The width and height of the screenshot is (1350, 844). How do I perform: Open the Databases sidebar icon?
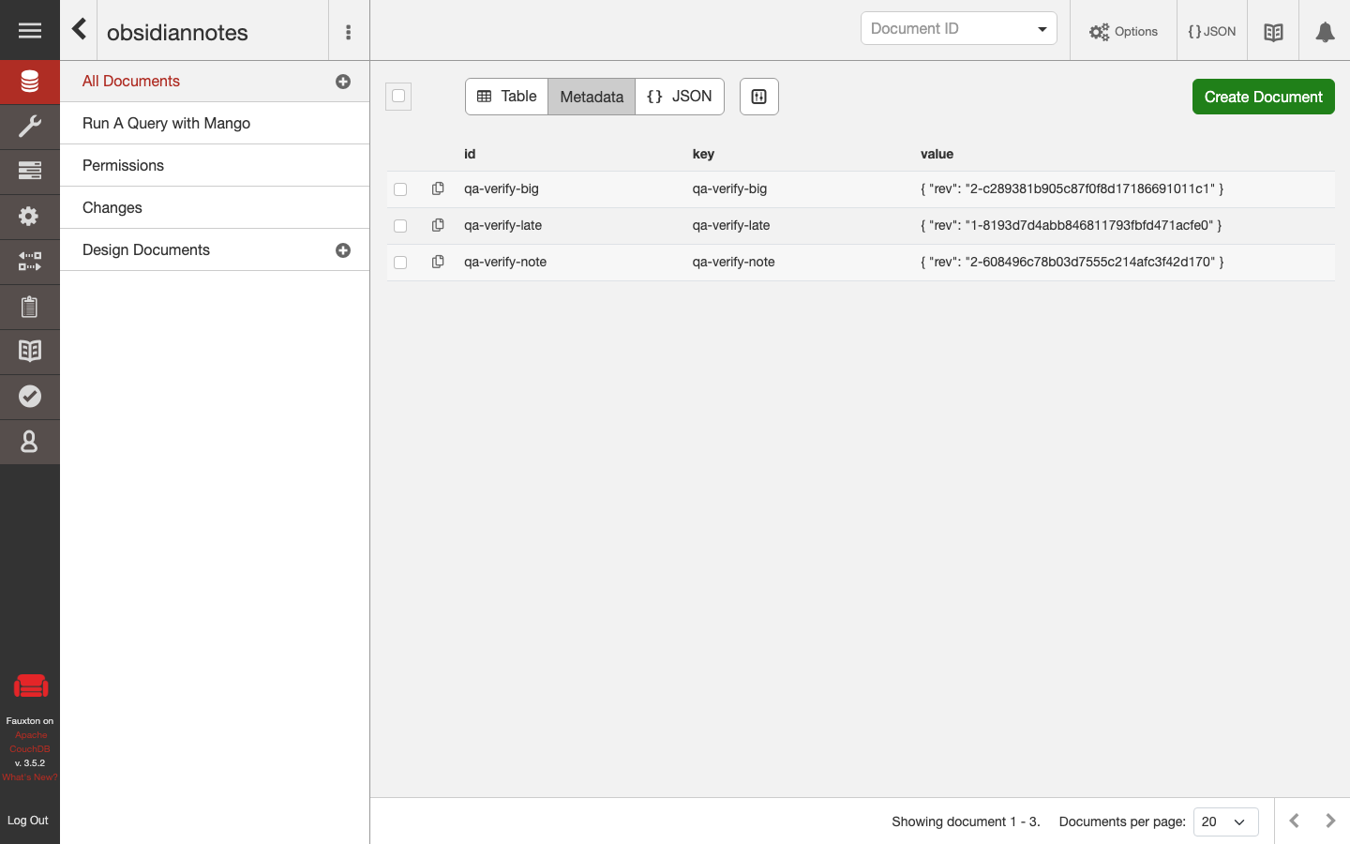coord(30,83)
